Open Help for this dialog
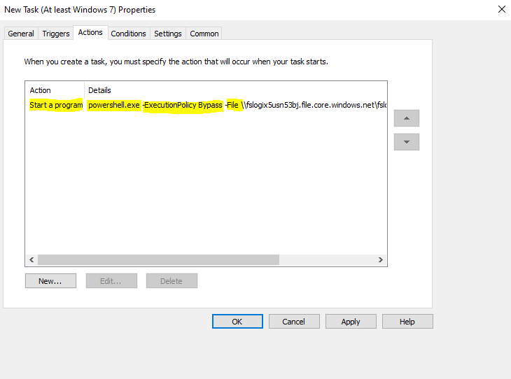This screenshot has height=379, width=511. click(x=407, y=322)
